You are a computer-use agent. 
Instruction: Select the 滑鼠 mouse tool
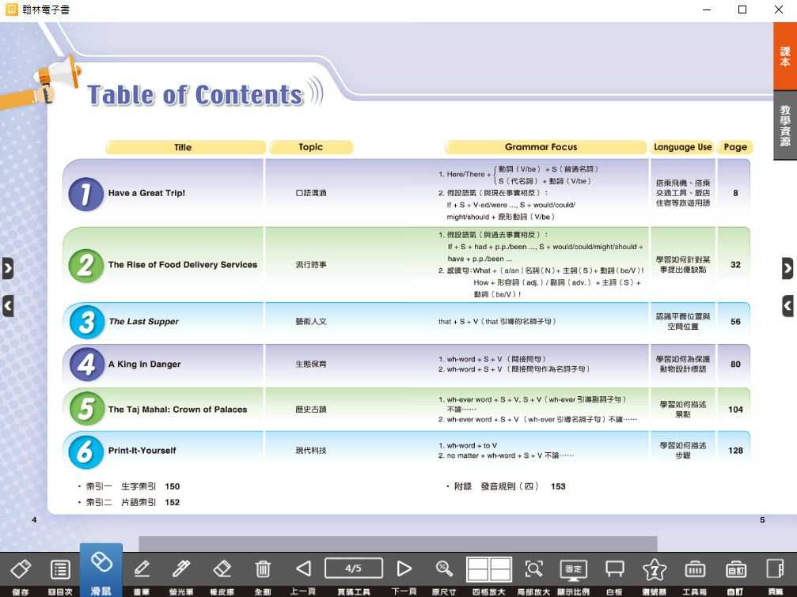[101, 571]
